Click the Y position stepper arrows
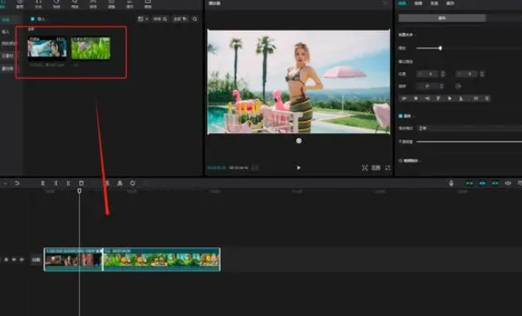This screenshot has height=316, width=522. coord(482,74)
